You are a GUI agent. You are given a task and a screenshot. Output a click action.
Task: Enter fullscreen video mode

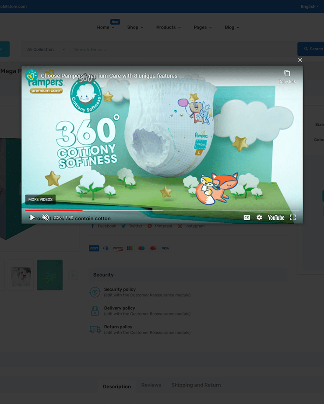point(292,218)
